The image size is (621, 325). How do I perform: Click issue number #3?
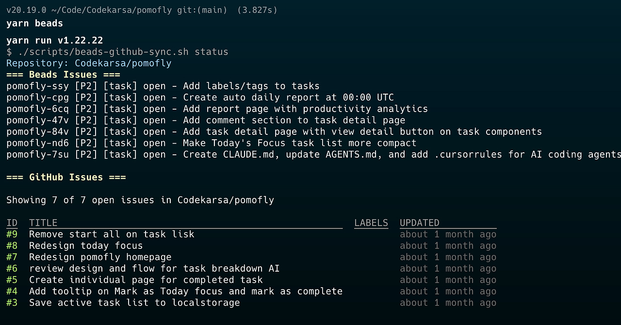pos(12,303)
